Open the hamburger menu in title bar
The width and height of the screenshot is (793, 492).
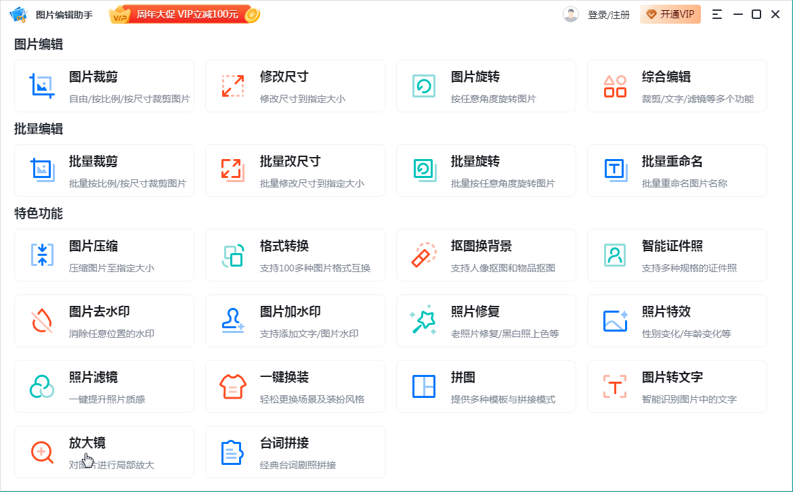coord(717,14)
